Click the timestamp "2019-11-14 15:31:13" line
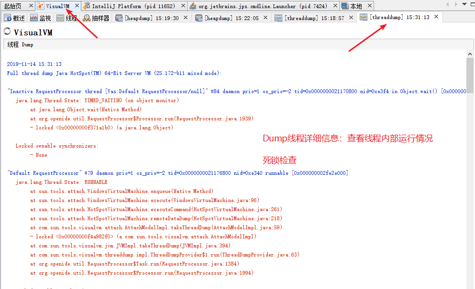The width and height of the screenshot is (475, 289). click(34, 64)
